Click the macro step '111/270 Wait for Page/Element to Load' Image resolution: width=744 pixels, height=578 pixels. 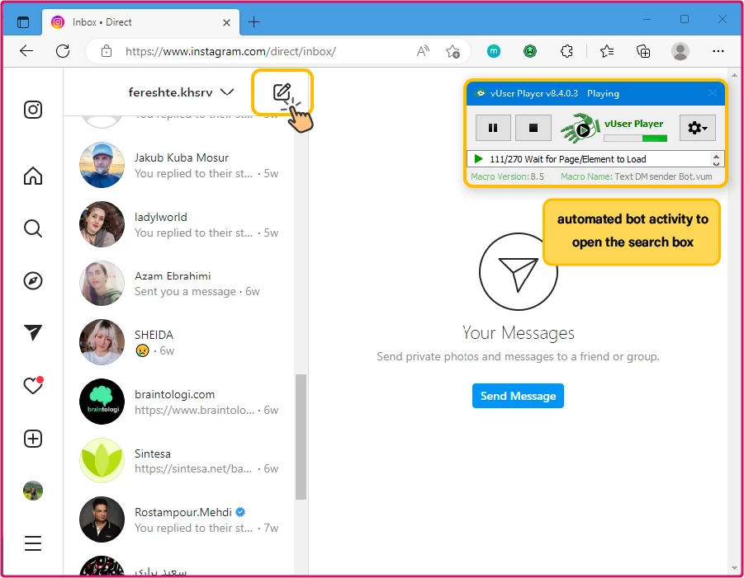pyautogui.click(x=567, y=158)
